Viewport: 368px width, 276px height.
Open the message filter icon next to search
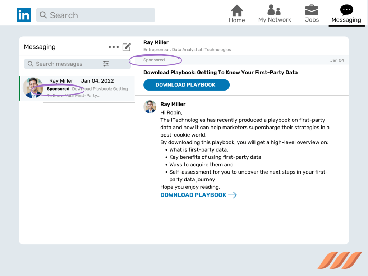(x=106, y=64)
